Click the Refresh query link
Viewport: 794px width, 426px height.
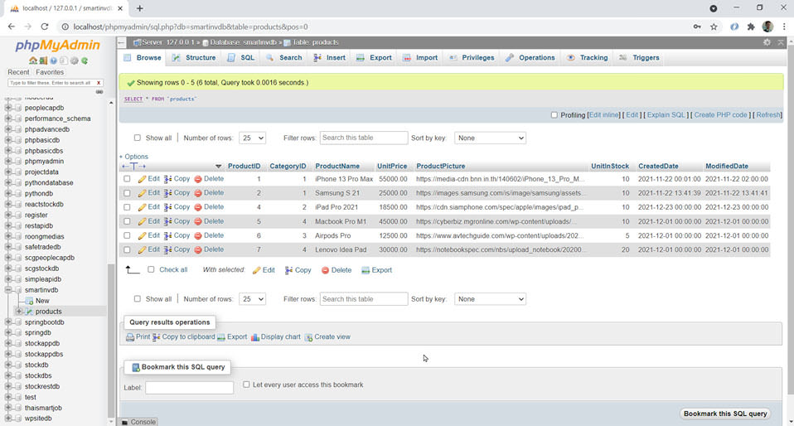point(768,115)
